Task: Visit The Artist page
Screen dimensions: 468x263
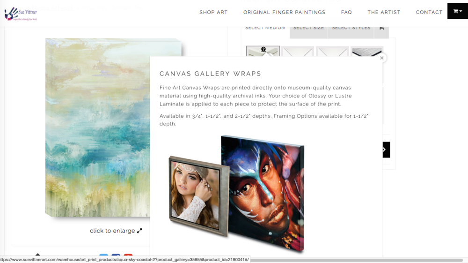Action: tap(384, 12)
